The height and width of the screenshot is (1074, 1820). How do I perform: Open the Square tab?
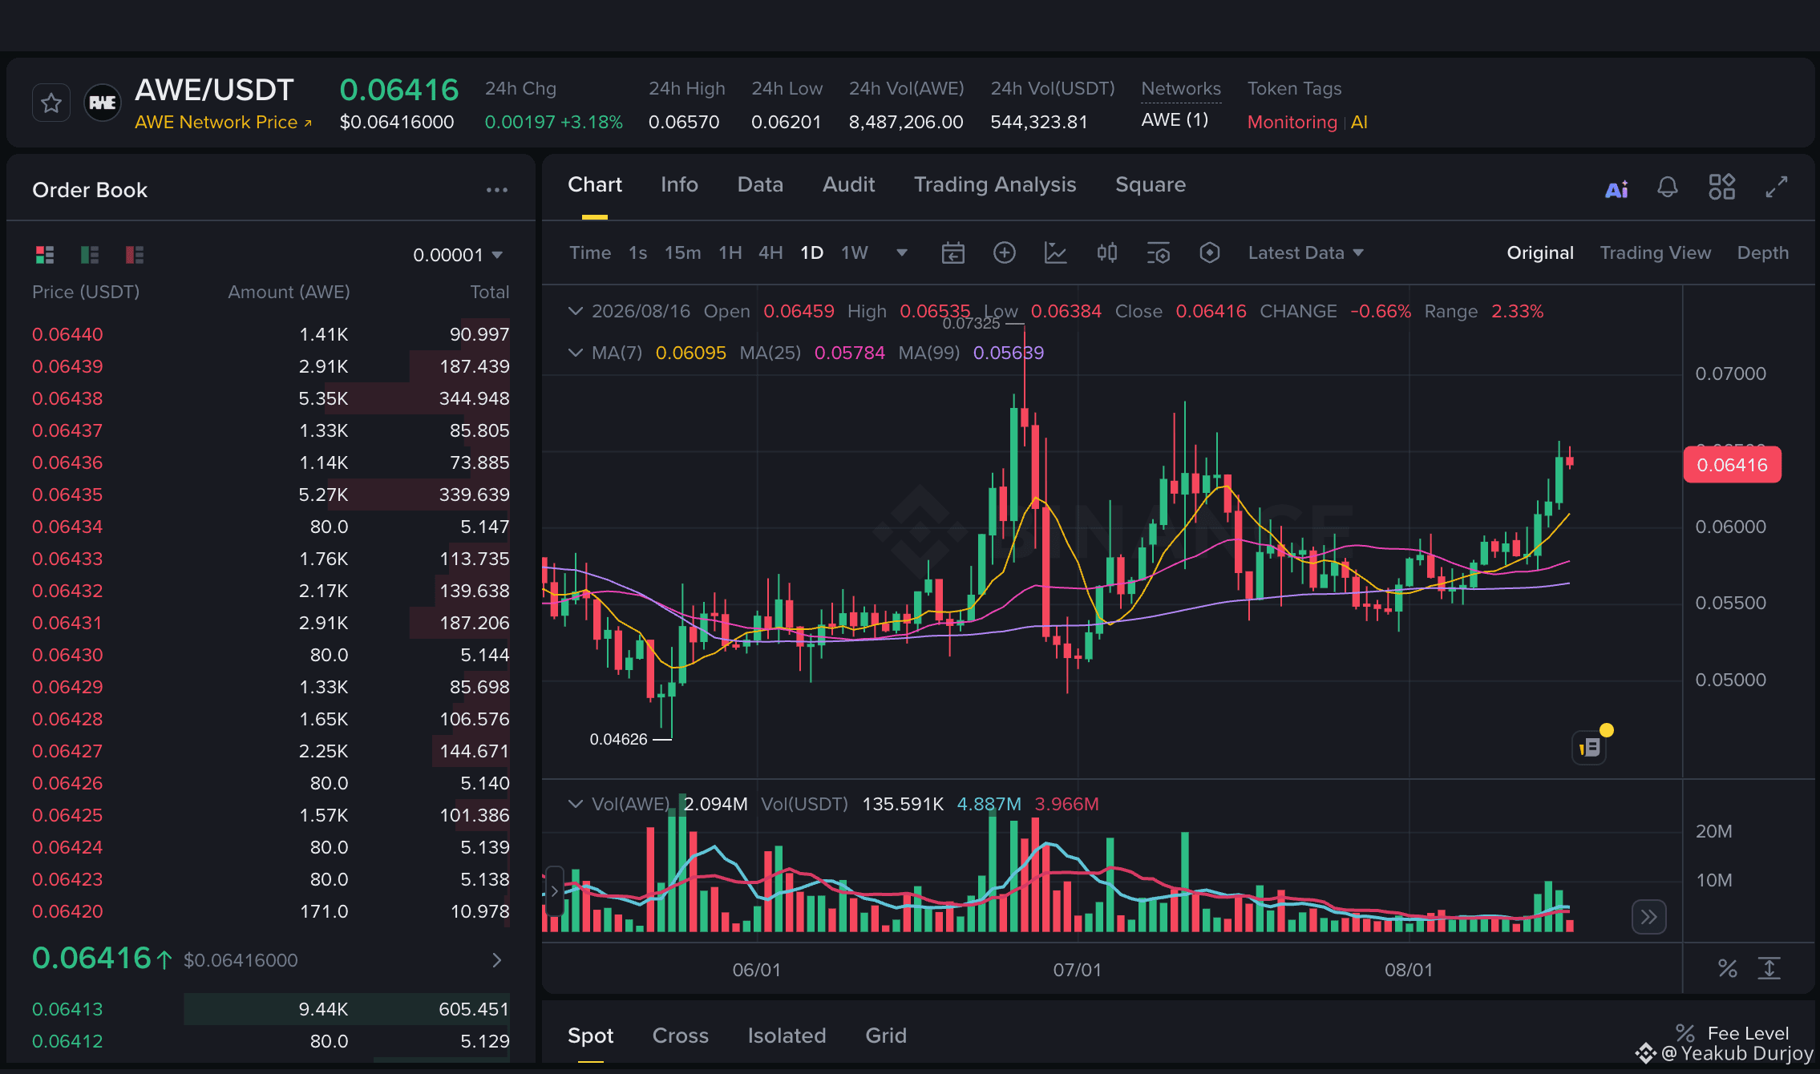pos(1151,185)
